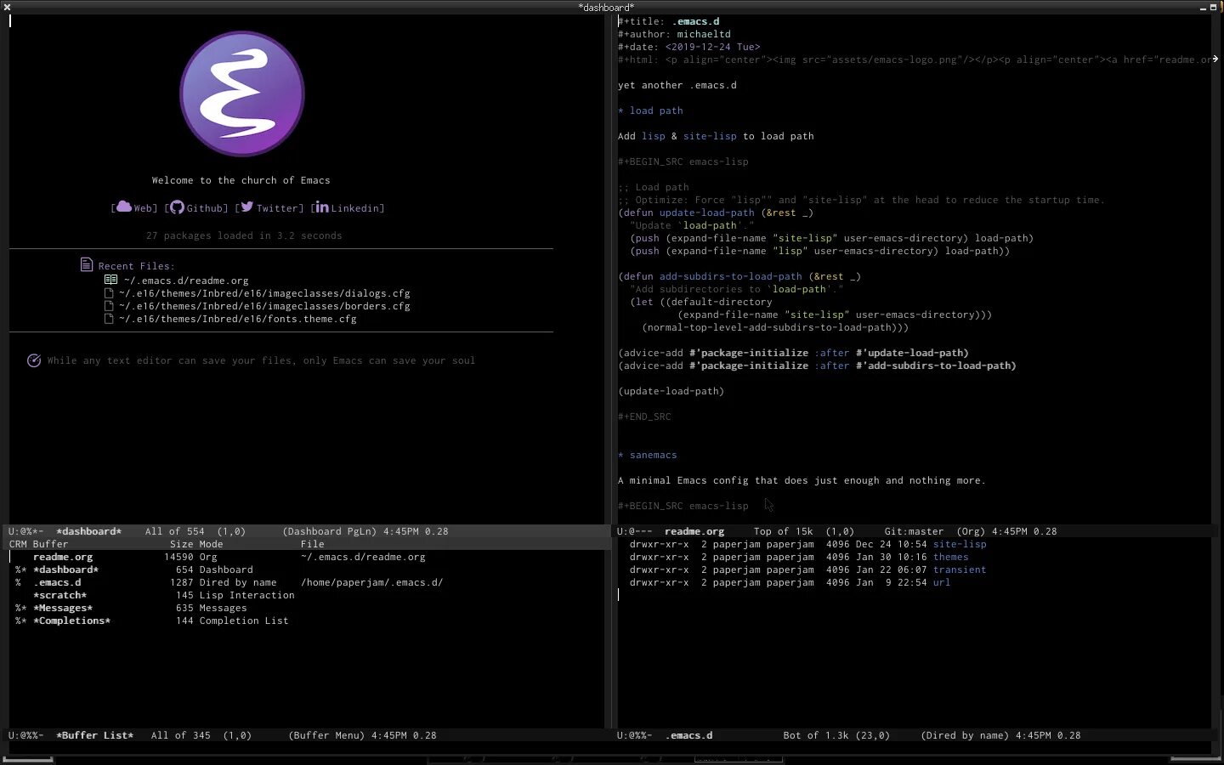
Task: Click the org date <2019-12-24 Tue>
Action: point(713,47)
